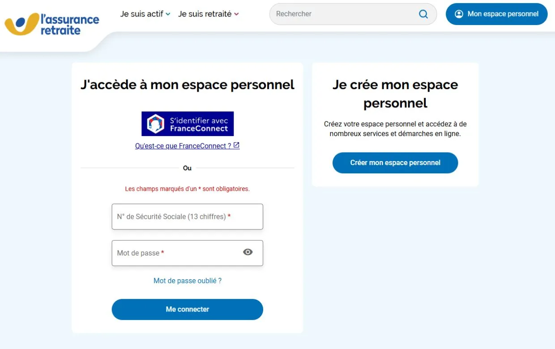Open the Qu'est-ce que FranceConnect link
This screenshot has width=555, height=349.
pyautogui.click(x=184, y=145)
